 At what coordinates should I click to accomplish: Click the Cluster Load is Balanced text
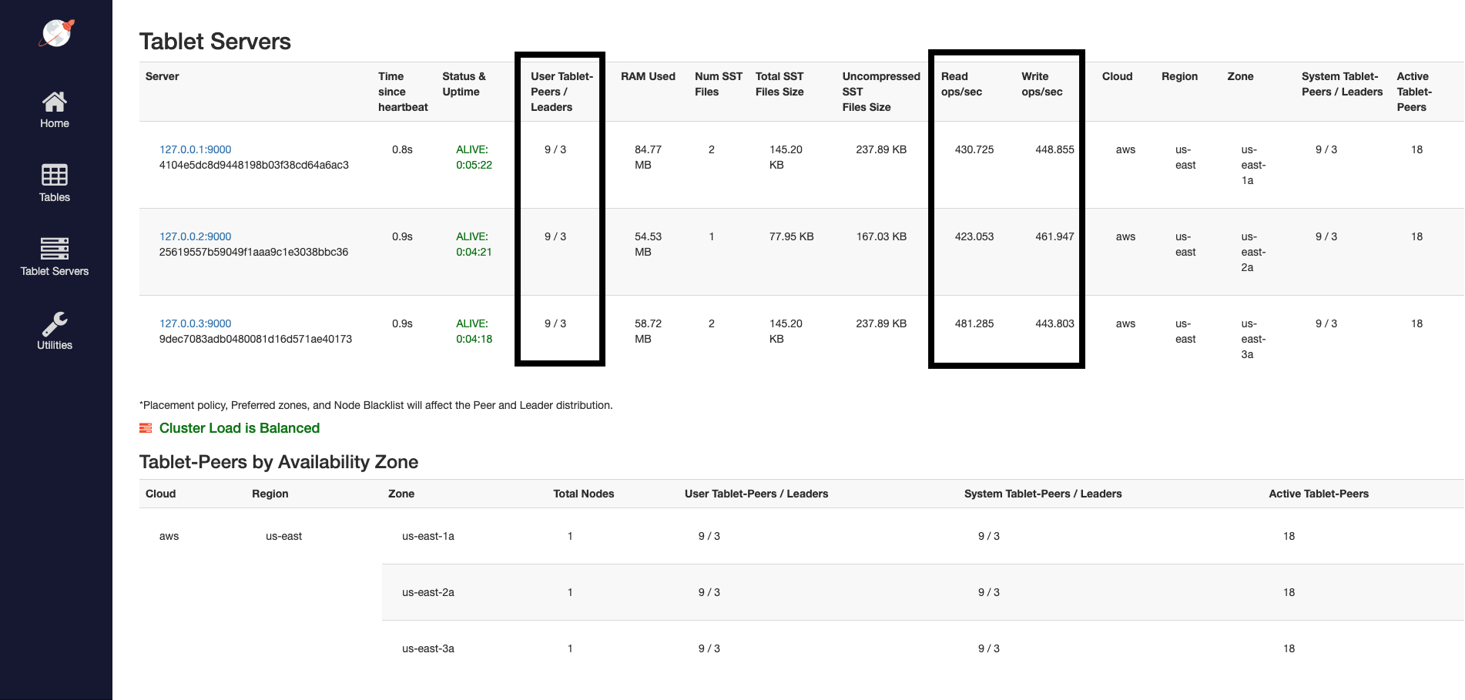click(x=239, y=428)
